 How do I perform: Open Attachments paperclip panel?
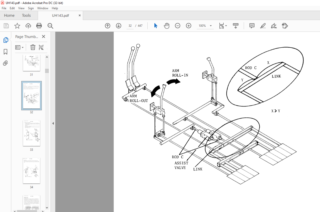point(6,63)
